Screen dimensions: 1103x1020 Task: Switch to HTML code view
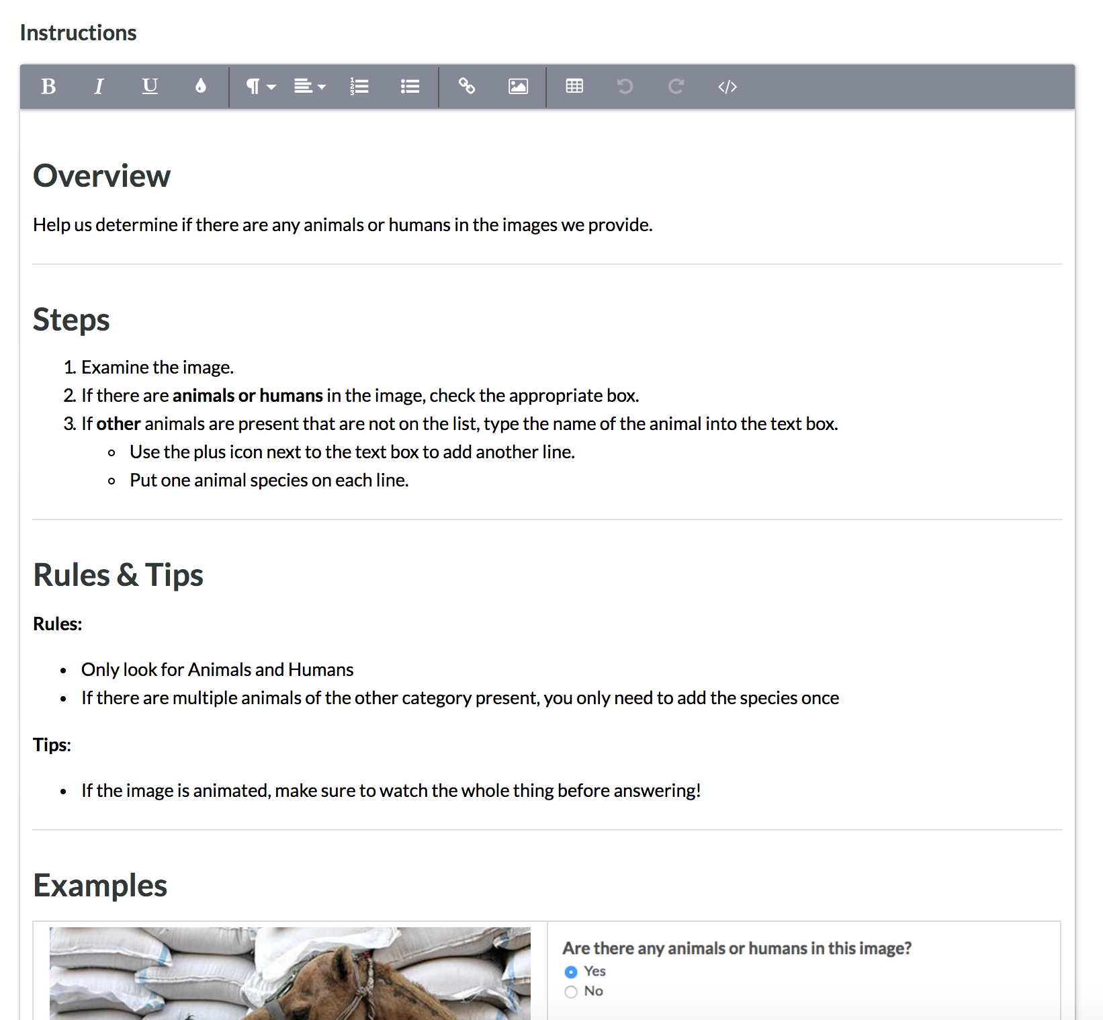(727, 86)
